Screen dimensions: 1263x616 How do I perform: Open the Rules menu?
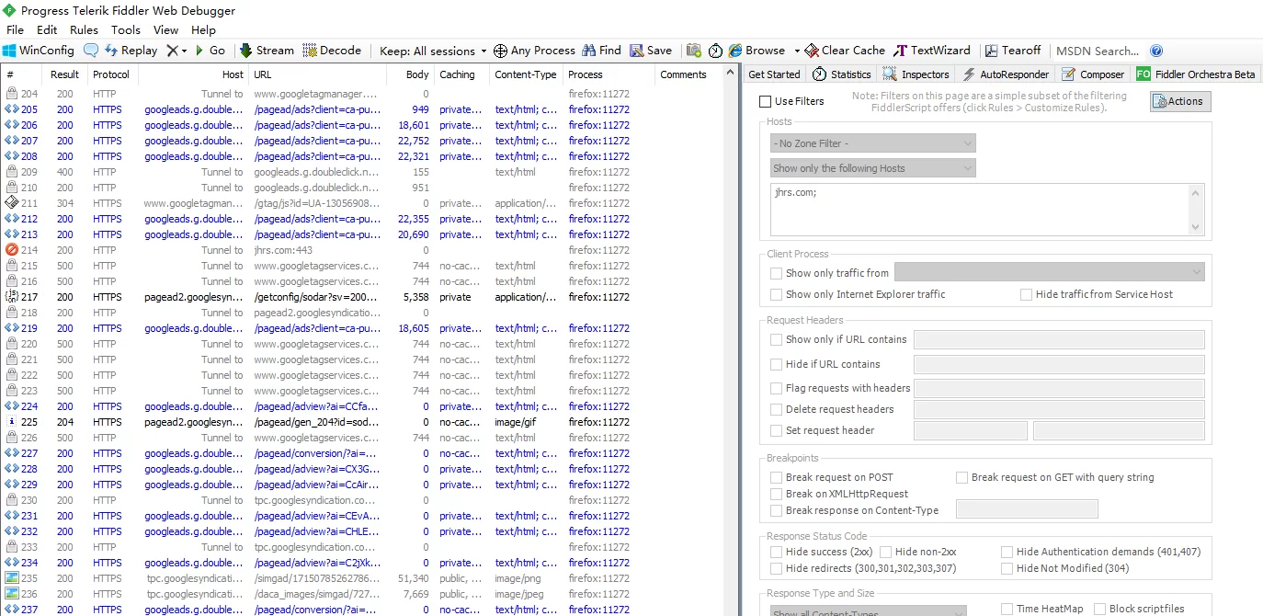[84, 30]
